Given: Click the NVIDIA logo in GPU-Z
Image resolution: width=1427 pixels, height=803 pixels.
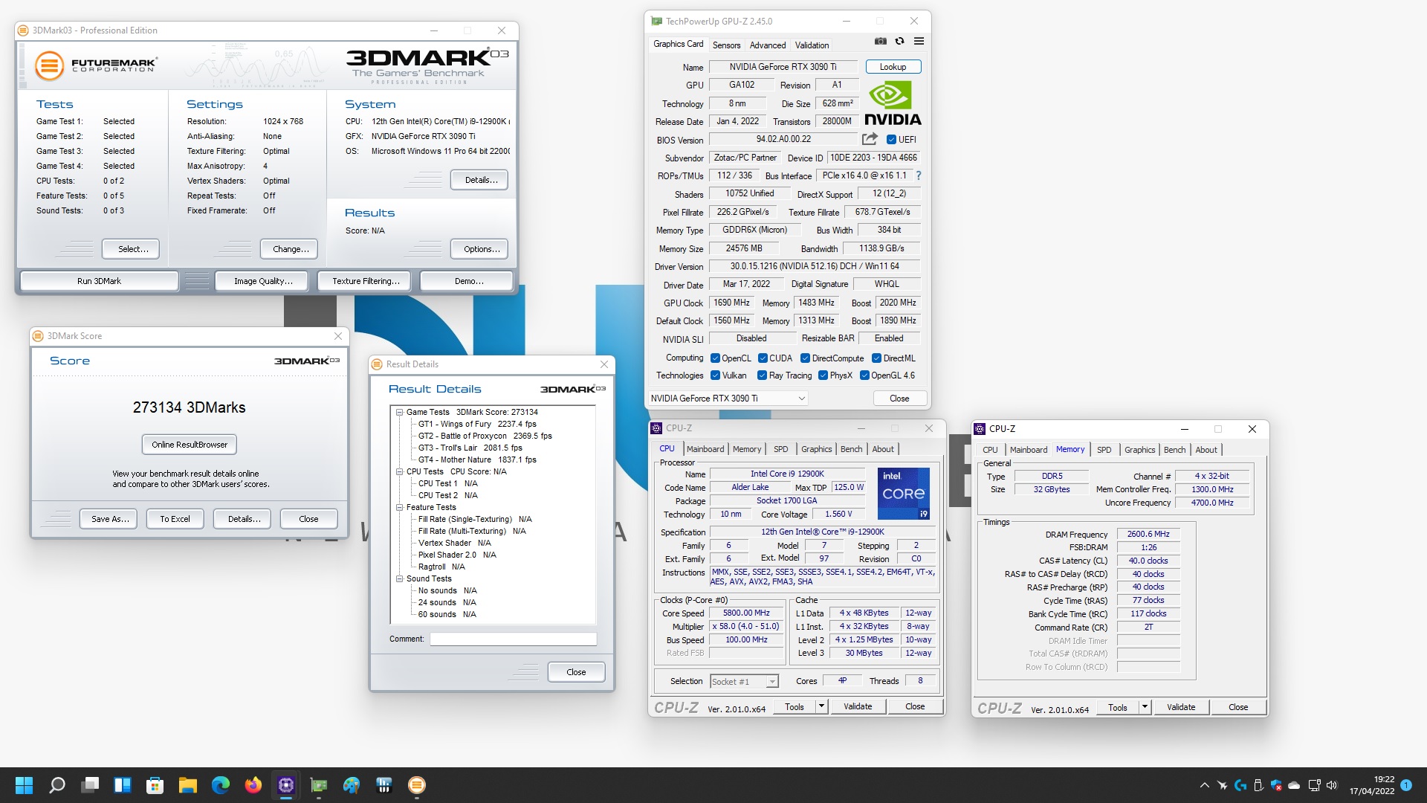Looking at the screenshot, I should (x=893, y=104).
